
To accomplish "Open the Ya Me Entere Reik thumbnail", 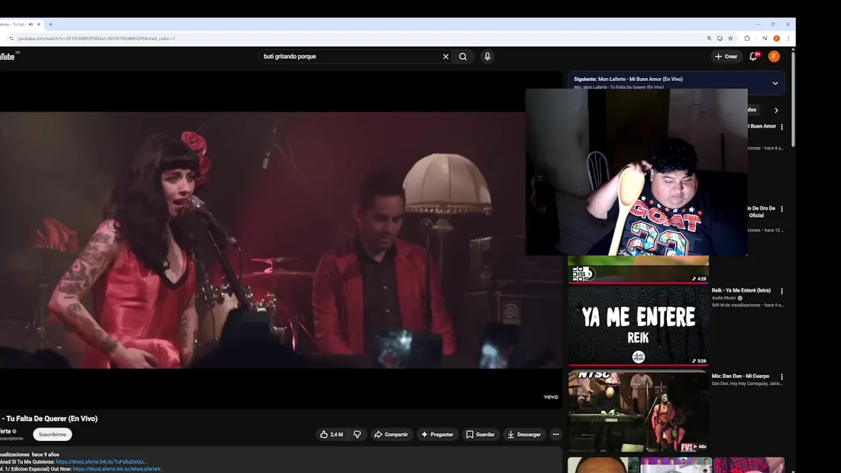I will tap(638, 325).
